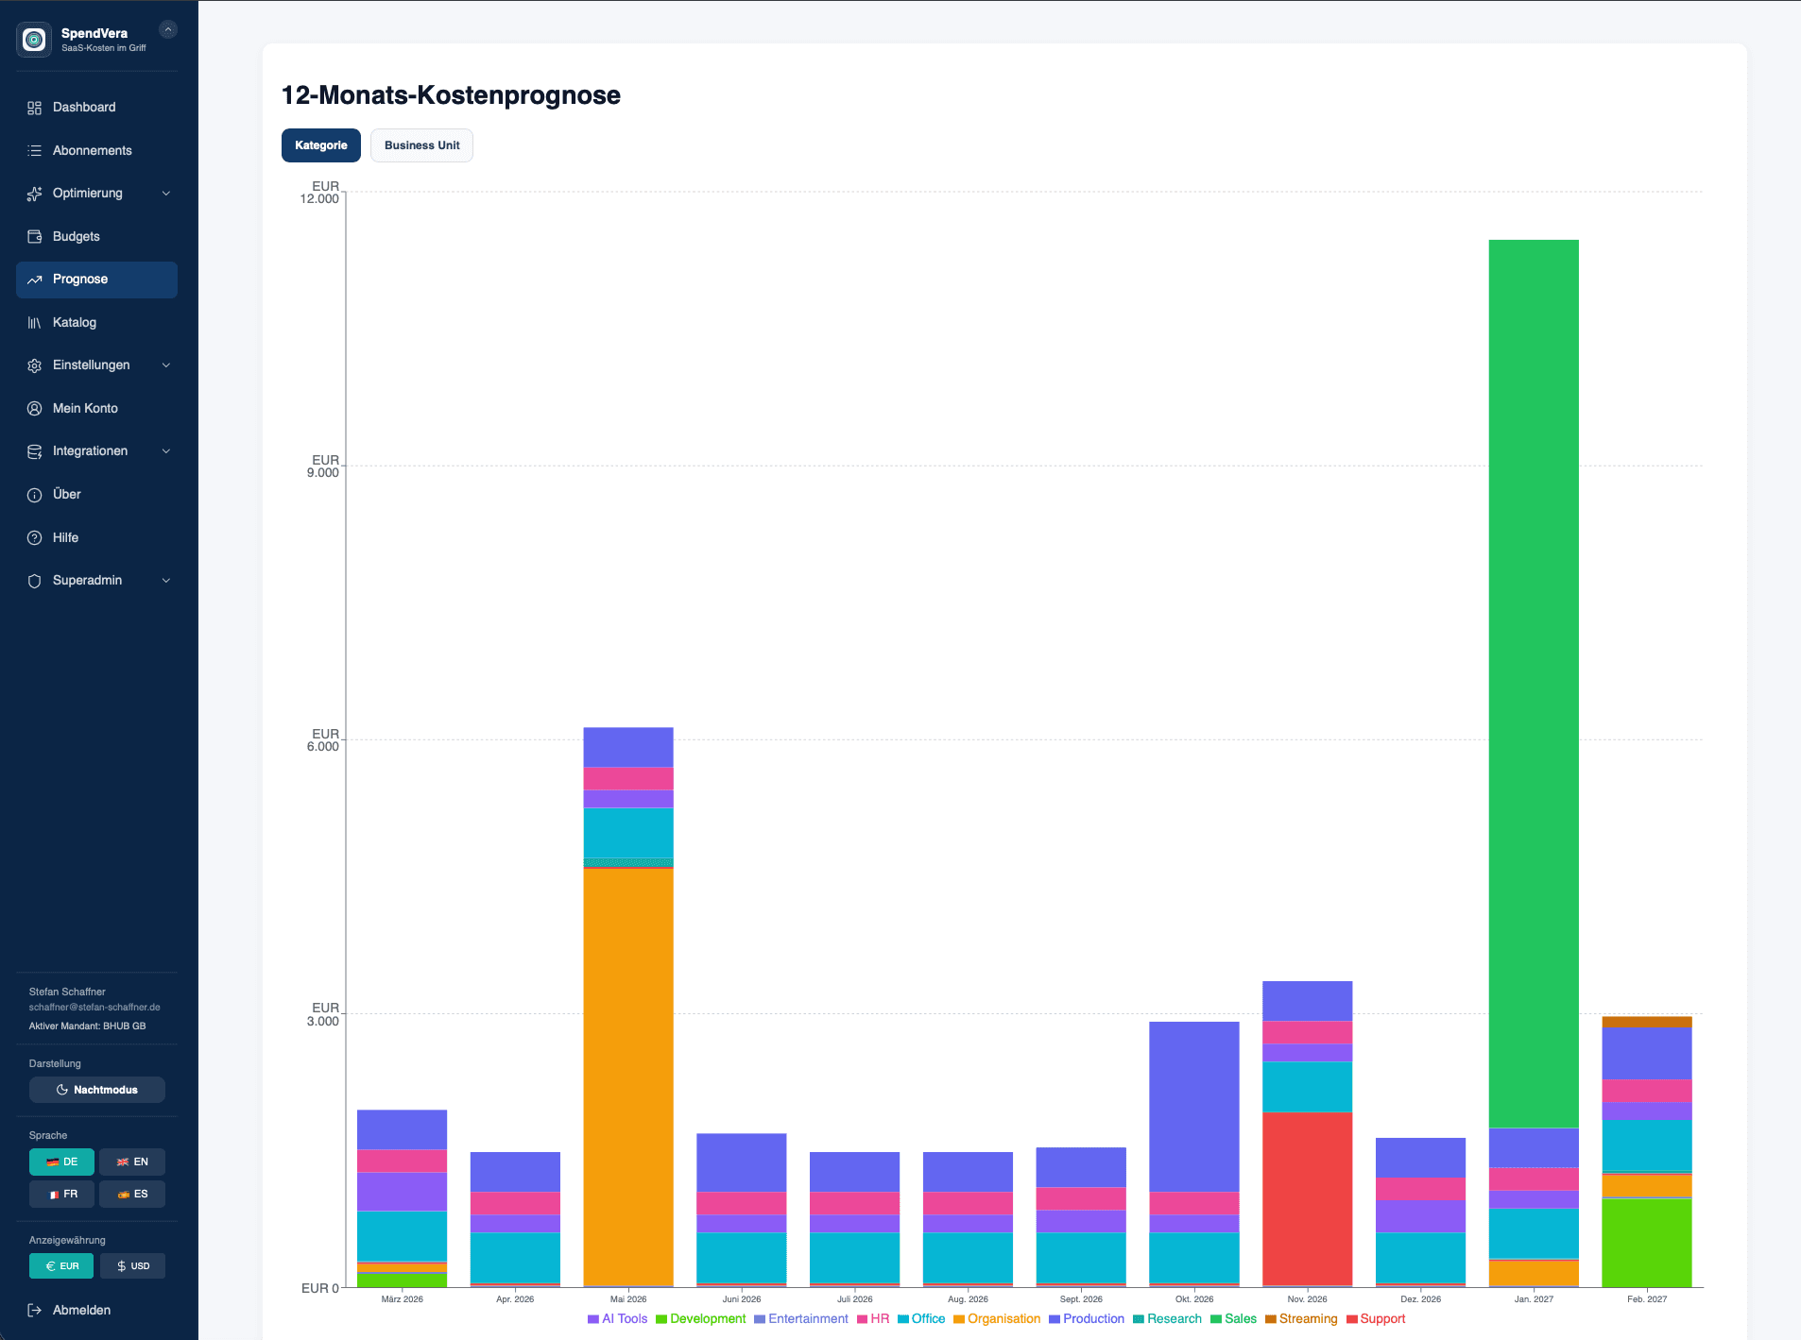Click the Über info icon
This screenshot has height=1340, width=1801.
(35, 495)
